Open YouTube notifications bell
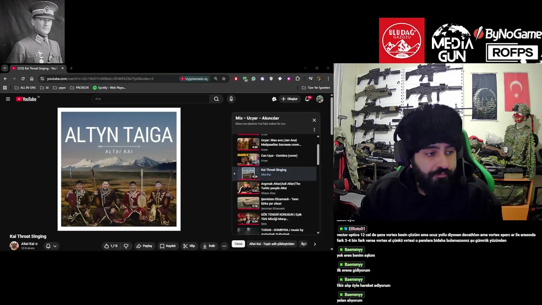This screenshot has height=305, width=542. coord(308,99)
